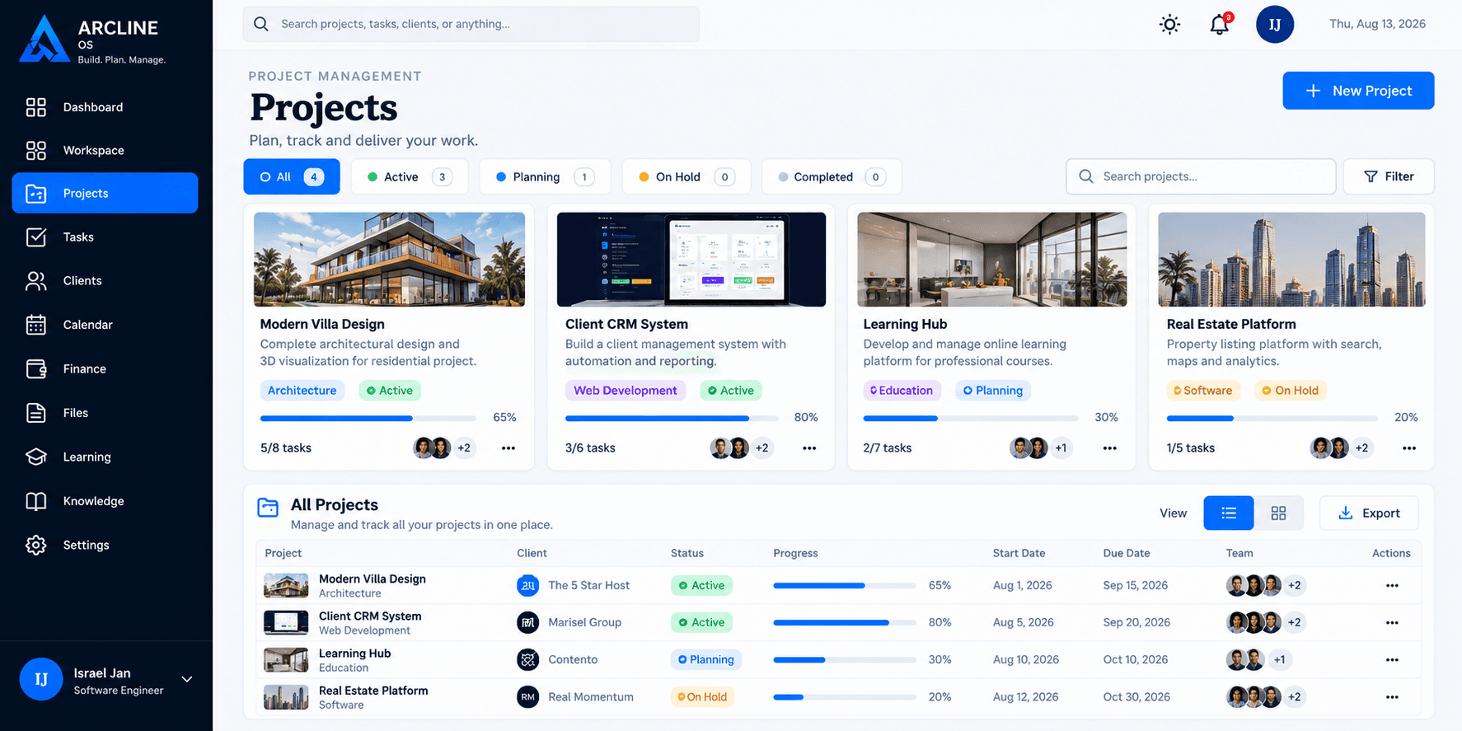
Task: Open actions menu for Modern Villa Design row
Action: 1392,586
